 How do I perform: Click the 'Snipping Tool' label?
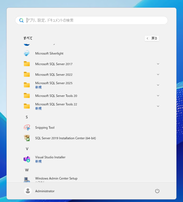pos(45,127)
